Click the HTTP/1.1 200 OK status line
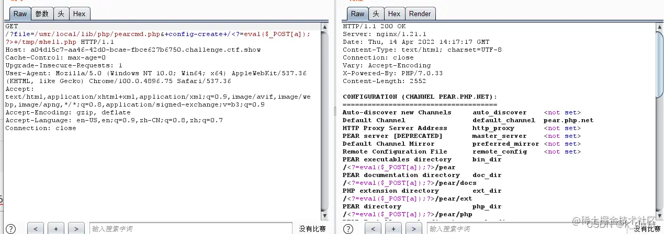The height and width of the screenshot is (234, 664). coord(374,26)
